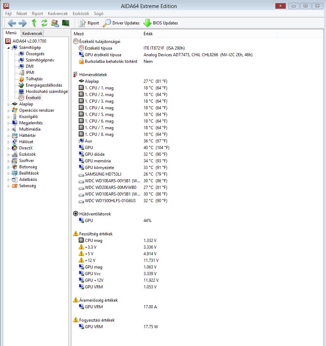Select the Aux temperature row

pyautogui.click(x=123, y=141)
